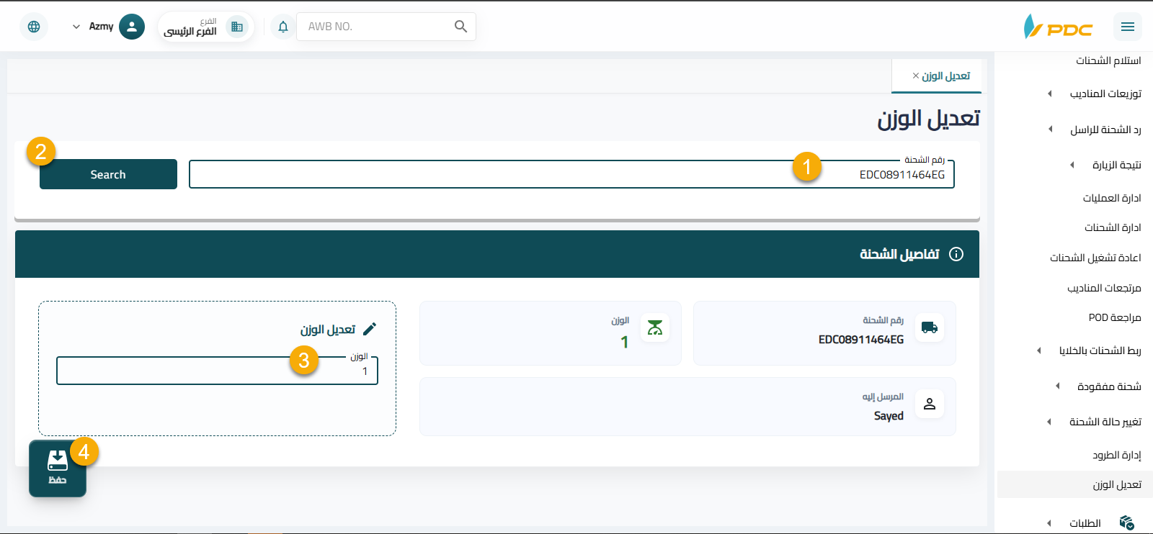Click the الفرع الرئيسى branch selector
The height and width of the screenshot is (534, 1153).
pyautogui.click(x=205, y=27)
